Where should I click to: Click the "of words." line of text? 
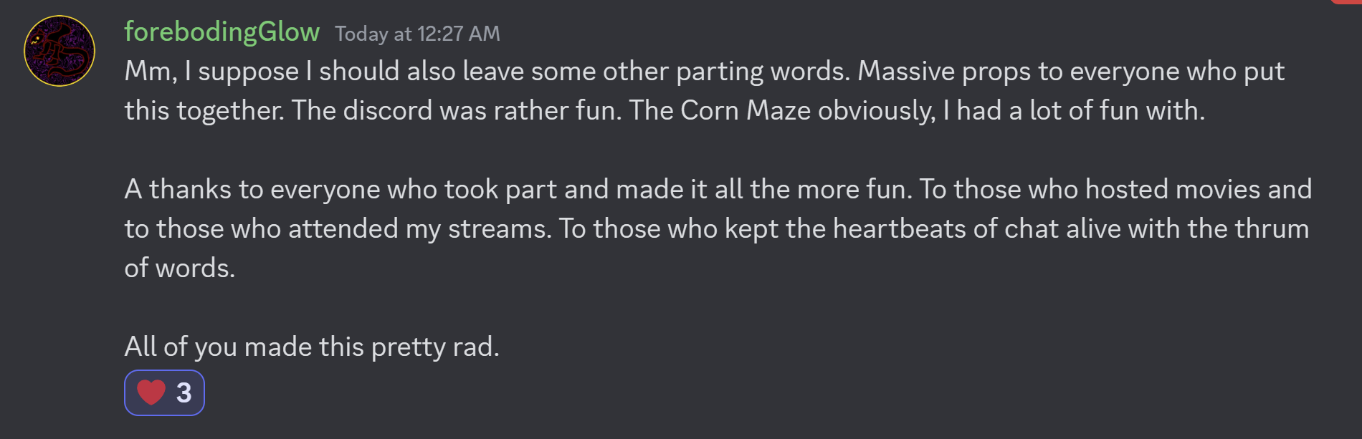pos(179,269)
